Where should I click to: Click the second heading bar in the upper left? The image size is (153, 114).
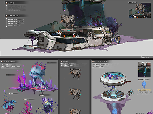click(x=17, y=16)
